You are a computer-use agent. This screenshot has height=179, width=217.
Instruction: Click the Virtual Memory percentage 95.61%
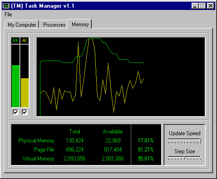tap(146, 159)
